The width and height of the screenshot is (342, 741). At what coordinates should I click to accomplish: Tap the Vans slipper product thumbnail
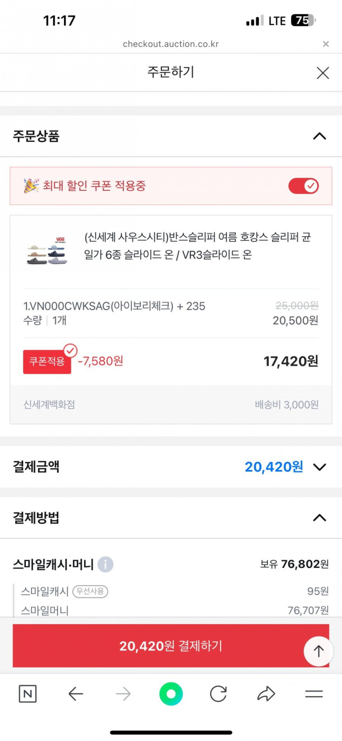[47, 250]
